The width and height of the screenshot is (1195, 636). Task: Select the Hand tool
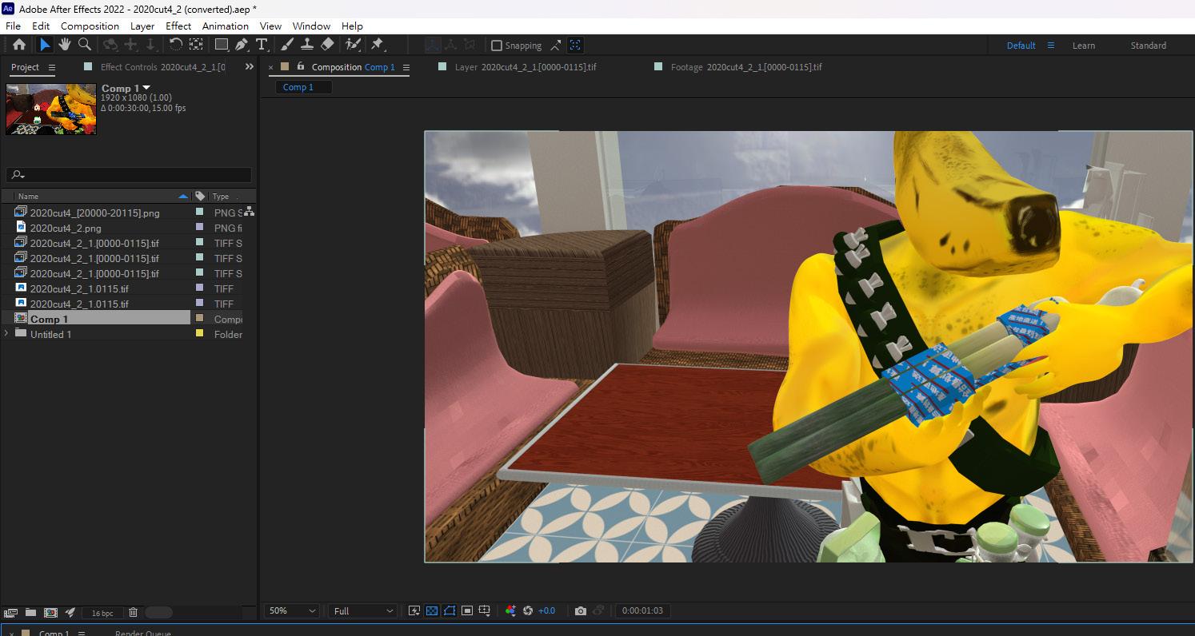pos(65,45)
